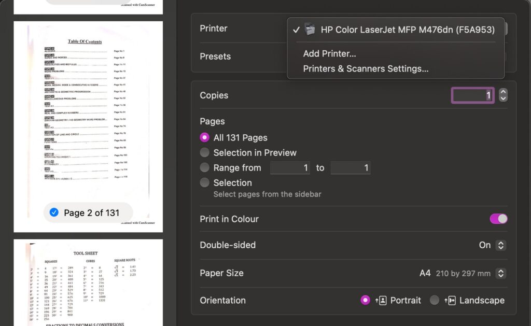
Task: Click the Copies stepper arrows
Action: pyautogui.click(x=503, y=95)
